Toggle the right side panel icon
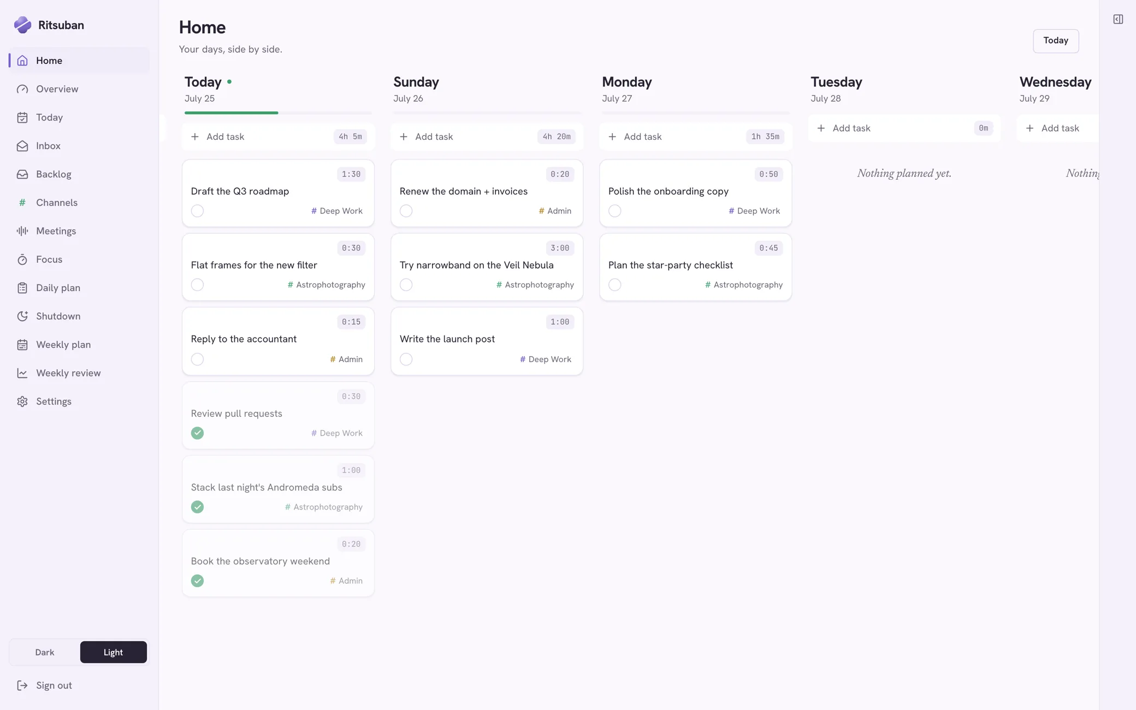 point(1118,19)
